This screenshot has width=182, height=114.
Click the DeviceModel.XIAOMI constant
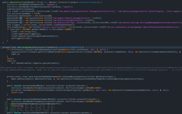pos(61,29)
